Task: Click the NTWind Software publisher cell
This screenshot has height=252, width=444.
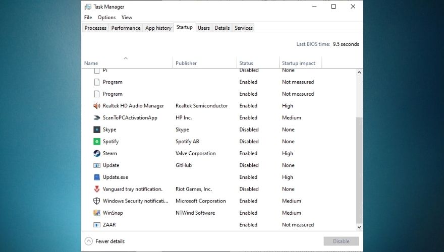Action: point(195,213)
